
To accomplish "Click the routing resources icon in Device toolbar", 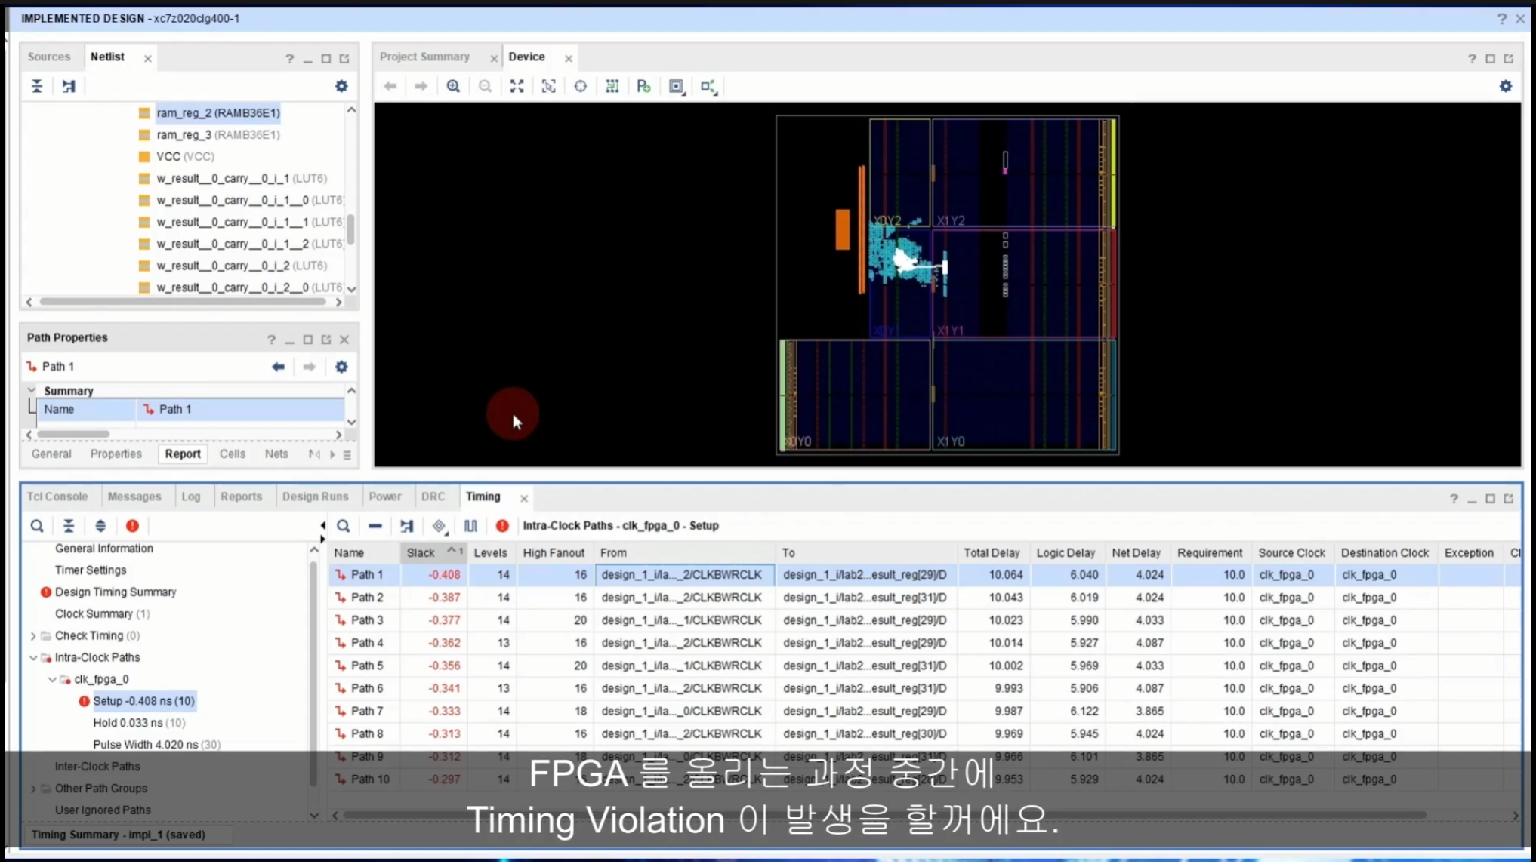I will coord(612,86).
